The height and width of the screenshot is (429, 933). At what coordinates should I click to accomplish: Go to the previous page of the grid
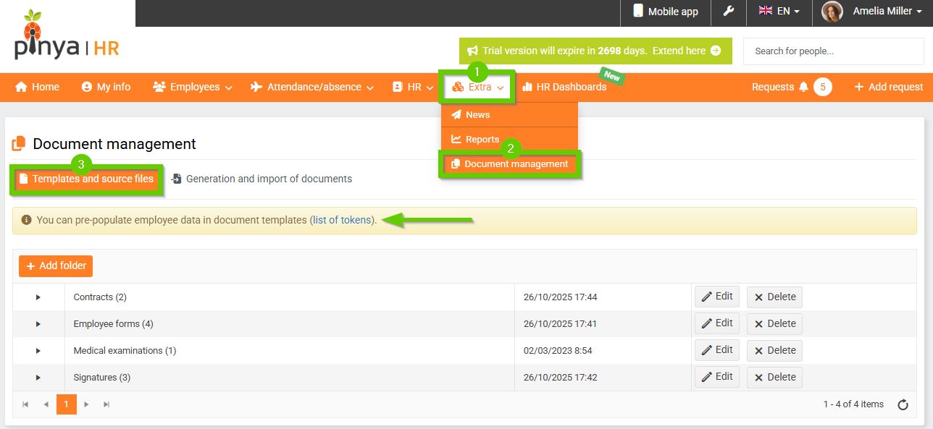coord(46,404)
